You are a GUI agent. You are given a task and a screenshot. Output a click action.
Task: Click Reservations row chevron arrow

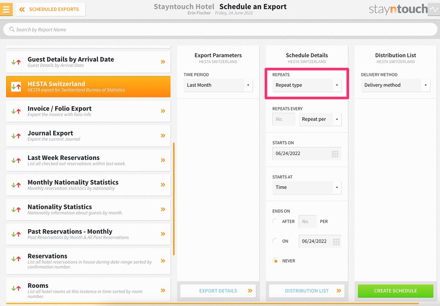point(163,261)
